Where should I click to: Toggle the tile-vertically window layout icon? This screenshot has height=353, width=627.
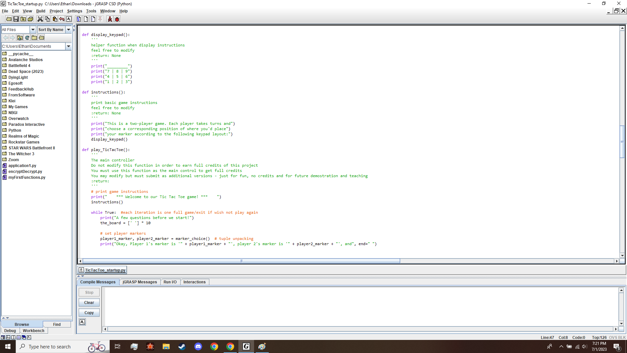point(13,337)
